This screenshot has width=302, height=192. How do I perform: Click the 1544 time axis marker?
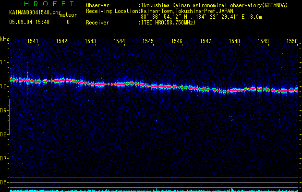click(x=120, y=41)
